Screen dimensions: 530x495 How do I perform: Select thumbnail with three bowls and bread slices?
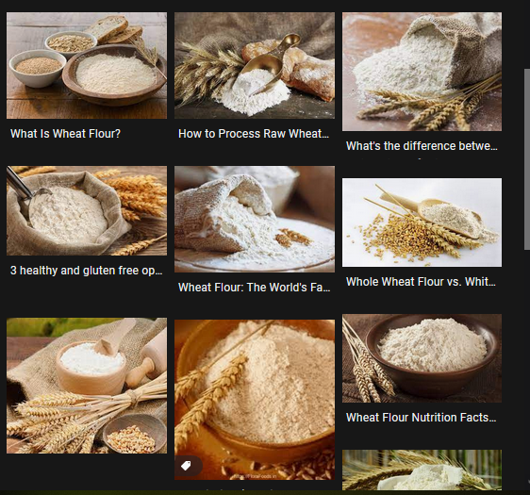pyautogui.click(x=87, y=66)
